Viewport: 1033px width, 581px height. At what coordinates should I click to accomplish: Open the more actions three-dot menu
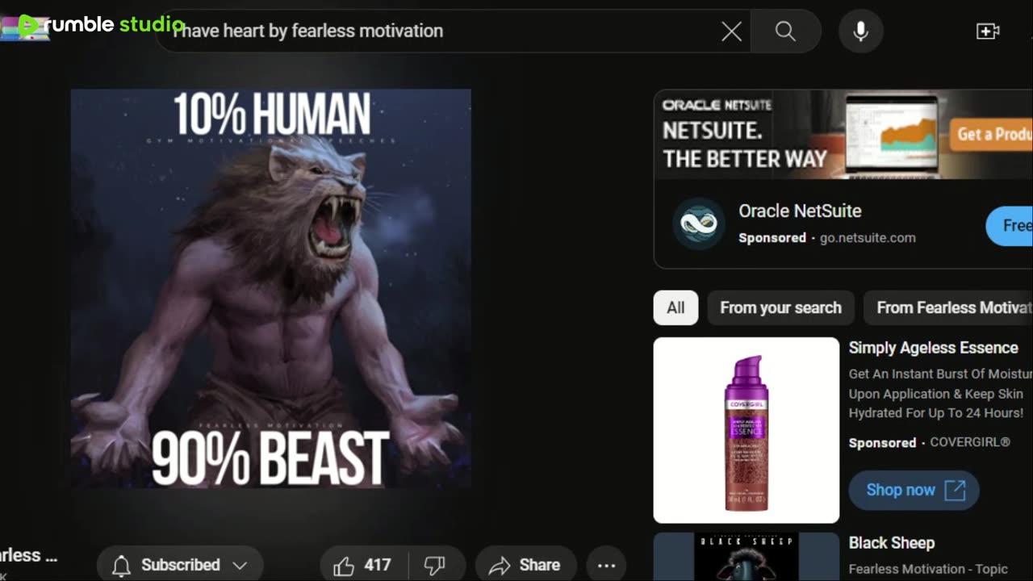coord(606,566)
